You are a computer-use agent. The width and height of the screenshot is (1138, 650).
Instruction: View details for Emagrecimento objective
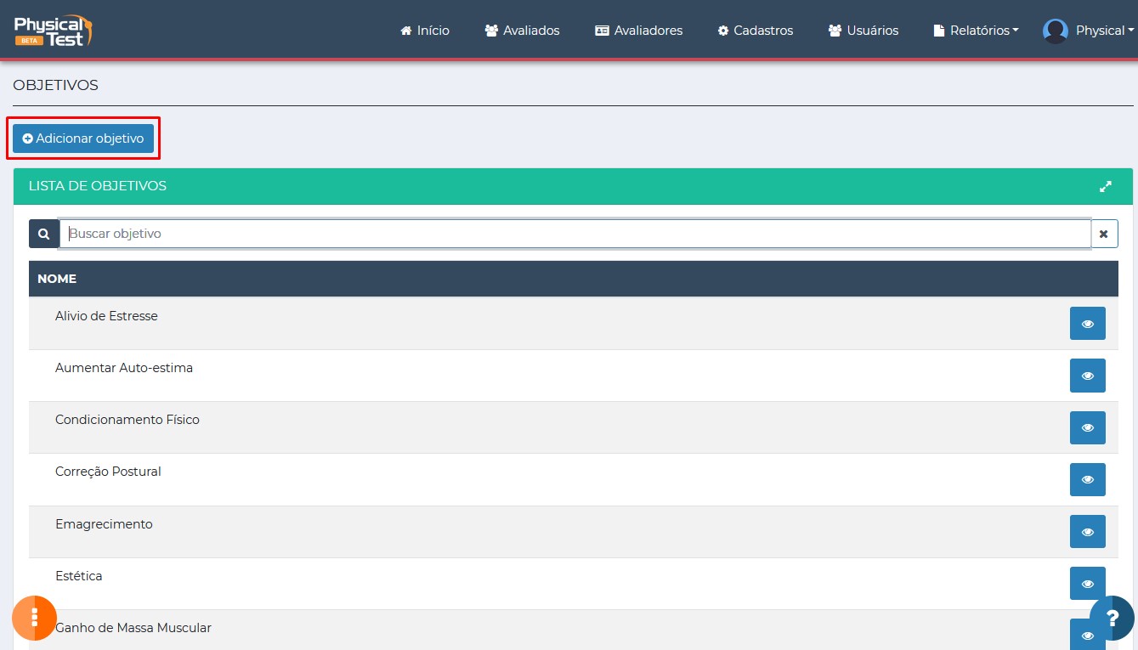[x=1087, y=532]
